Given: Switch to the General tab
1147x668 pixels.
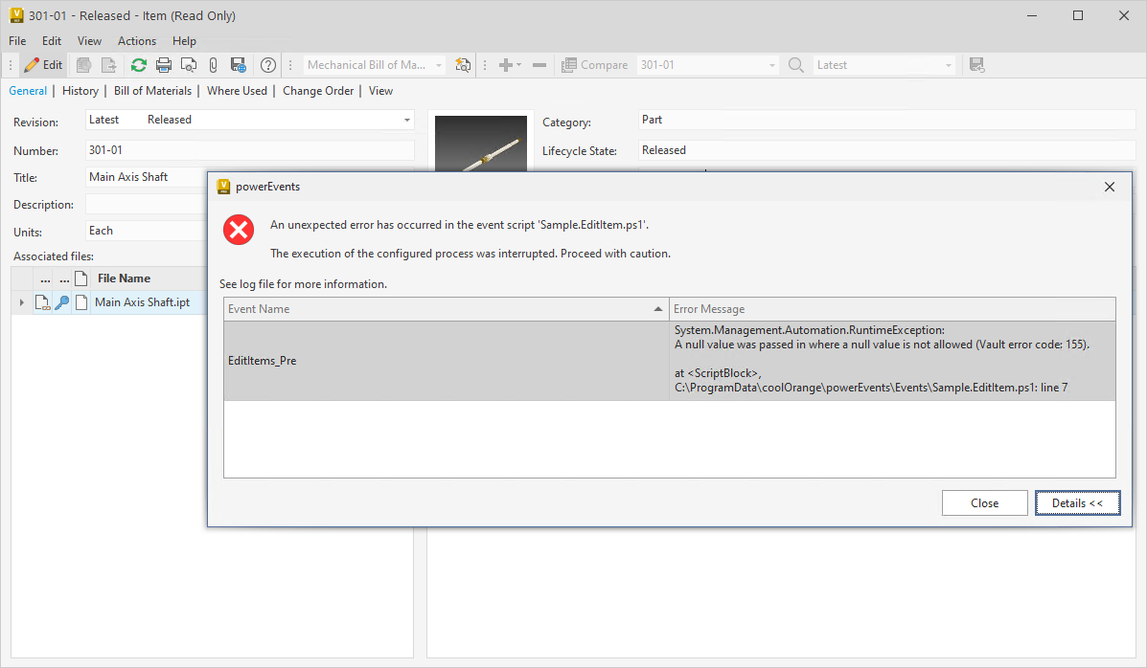Looking at the screenshot, I should [x=28, y=91].
